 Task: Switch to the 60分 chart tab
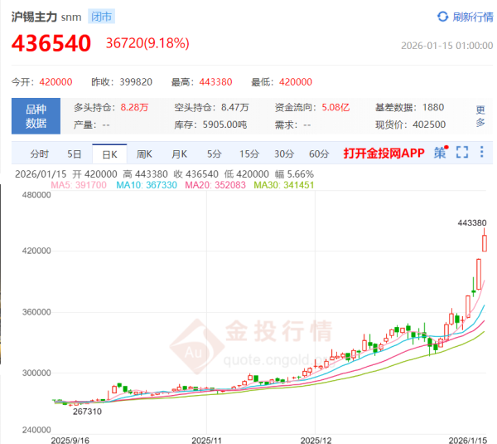coord(319,154)
